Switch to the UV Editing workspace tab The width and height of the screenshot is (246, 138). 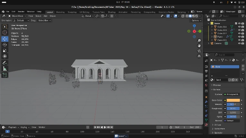click(84, 12)
